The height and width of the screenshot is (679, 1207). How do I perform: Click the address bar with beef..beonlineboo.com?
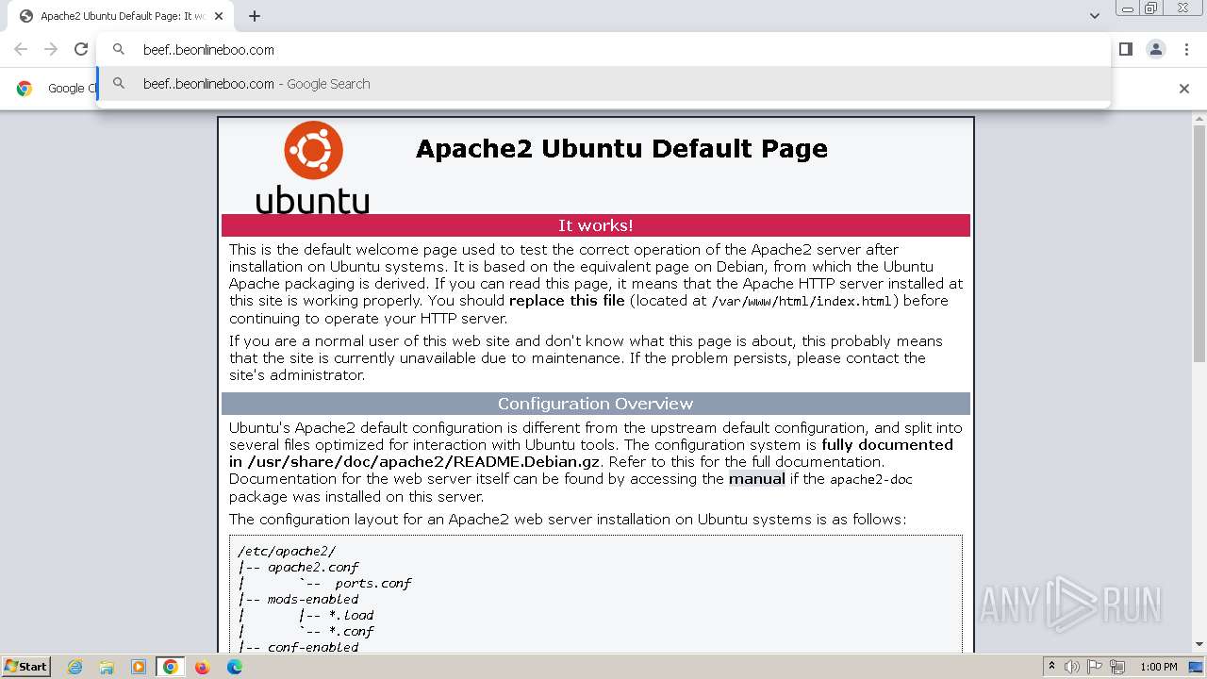(x=603, y=50)
